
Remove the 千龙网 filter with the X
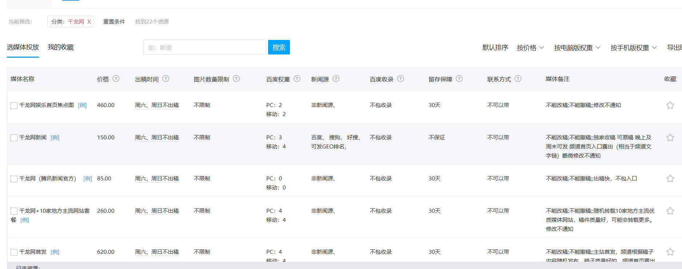click(89, 22)
